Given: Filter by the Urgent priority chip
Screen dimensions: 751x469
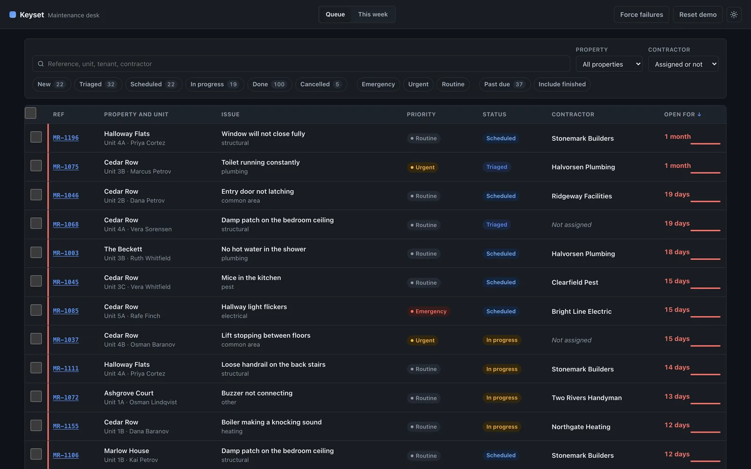Looking at the screenshot, I should pyautogui.click(x=418, y=84).
